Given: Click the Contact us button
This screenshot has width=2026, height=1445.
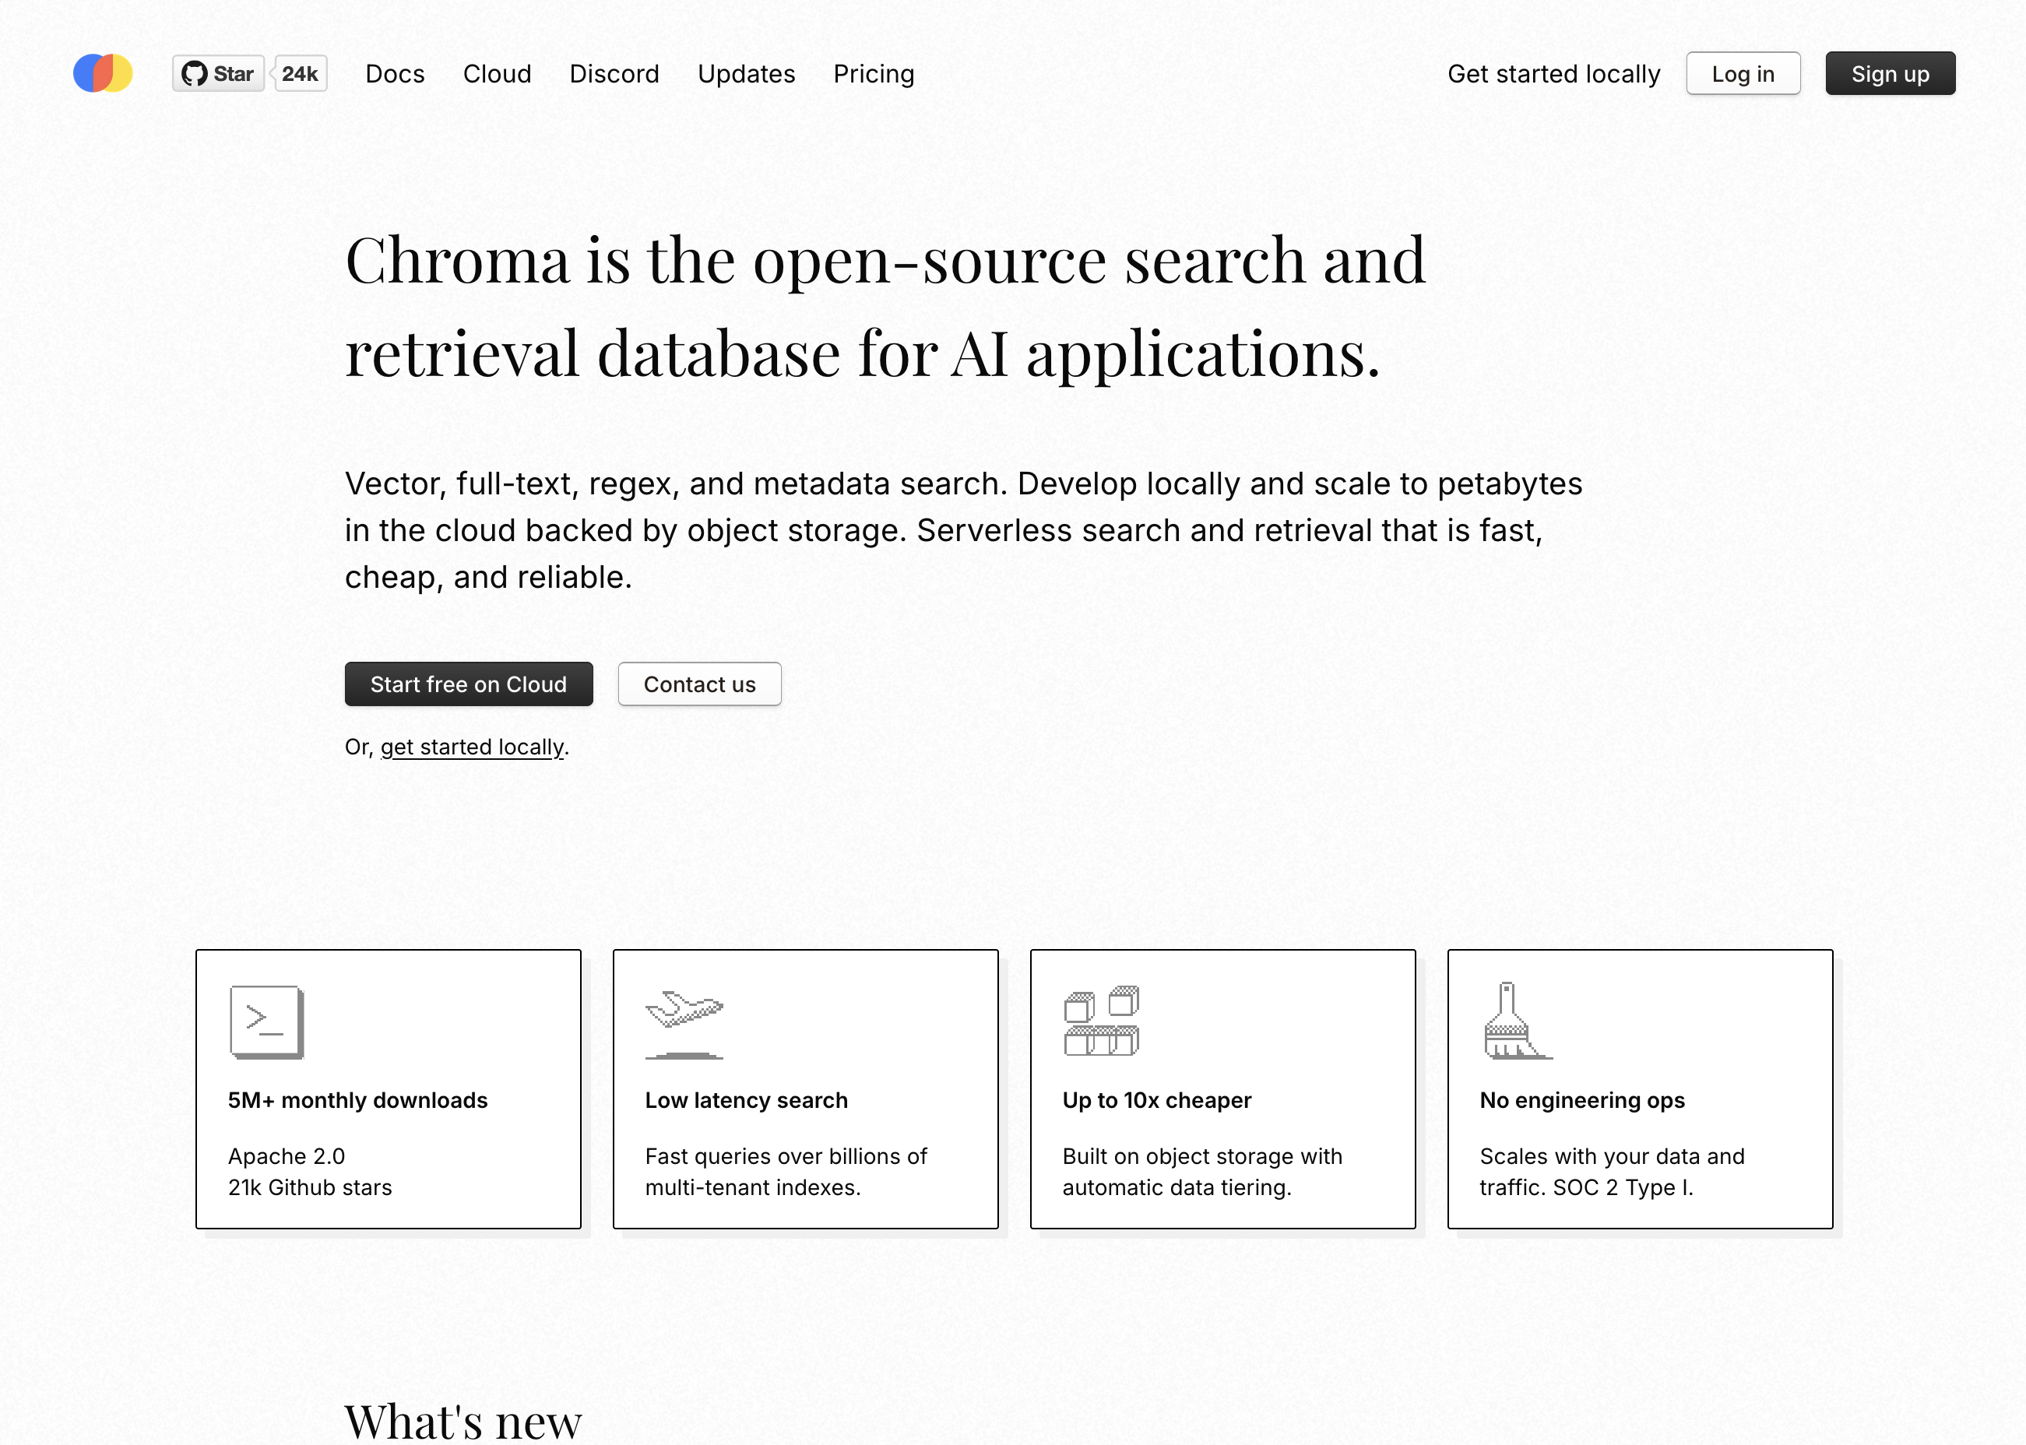Looking at the screenshot, I should [x=699, y=684].
